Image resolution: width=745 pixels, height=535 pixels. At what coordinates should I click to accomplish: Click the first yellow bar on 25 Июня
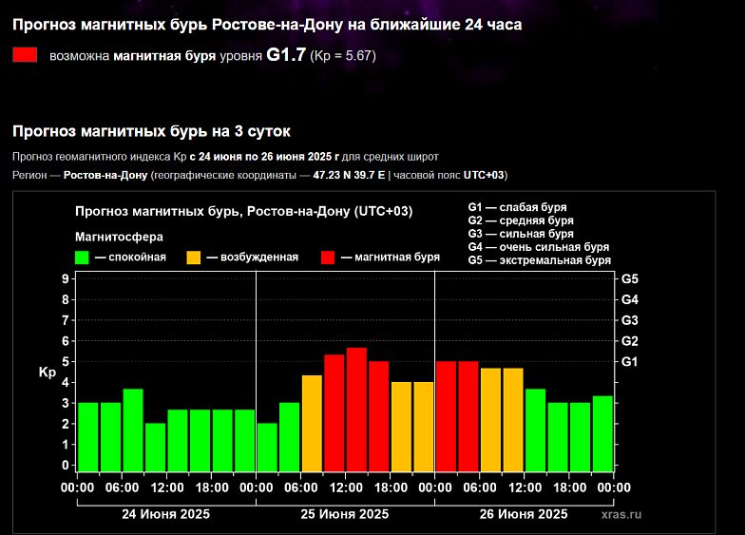(x=312, y=424)
